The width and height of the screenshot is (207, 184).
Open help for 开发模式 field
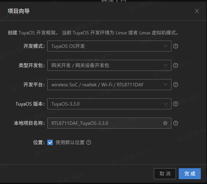[176, 46]
